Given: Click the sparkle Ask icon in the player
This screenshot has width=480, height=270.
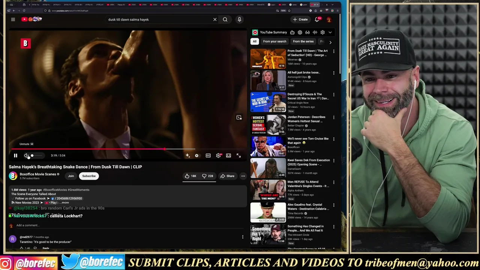Looking at the screenshot, I should 187,155.
